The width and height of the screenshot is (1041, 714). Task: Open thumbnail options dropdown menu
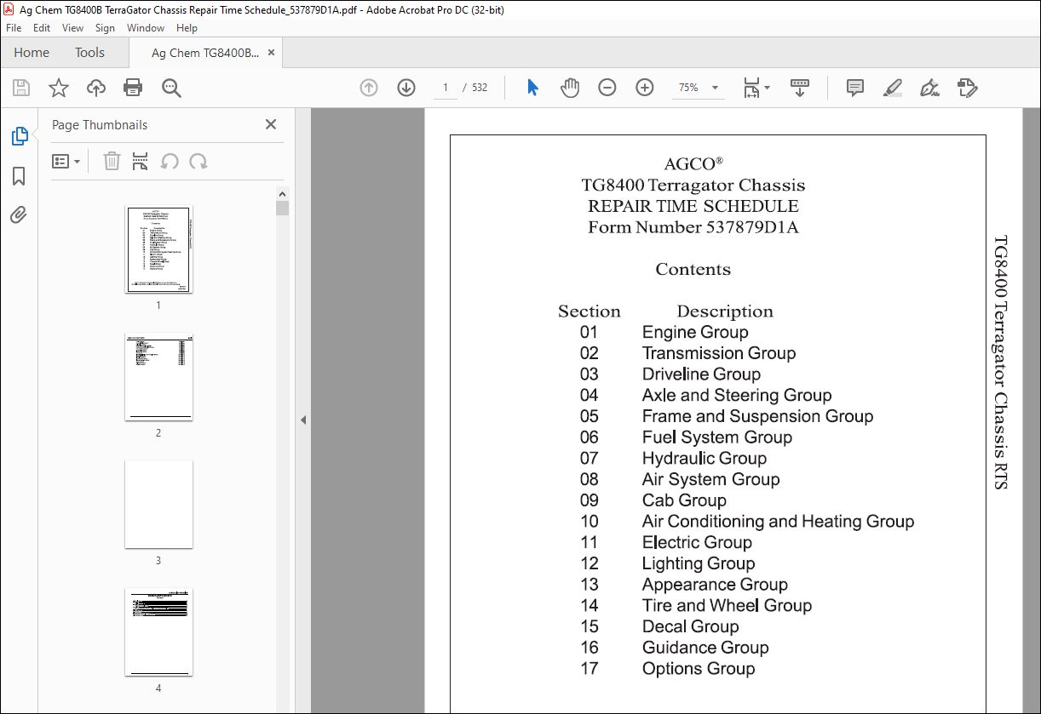66,162
